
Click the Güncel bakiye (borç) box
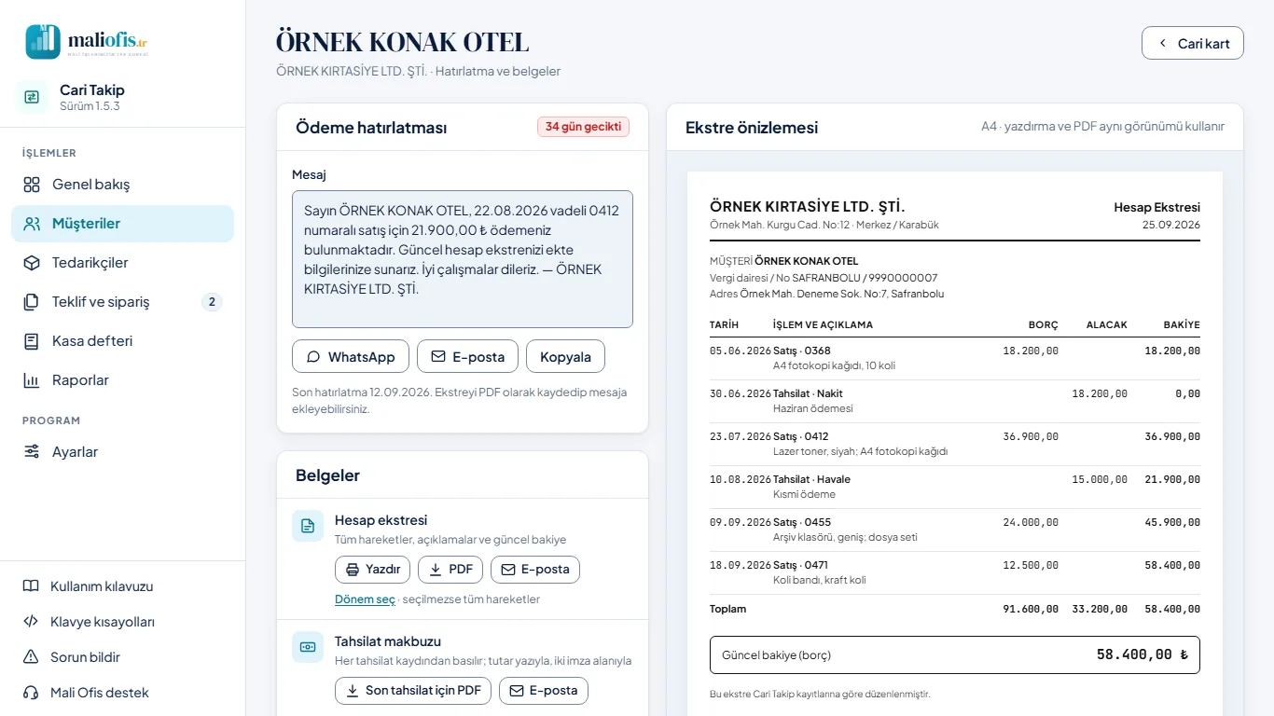955,654
